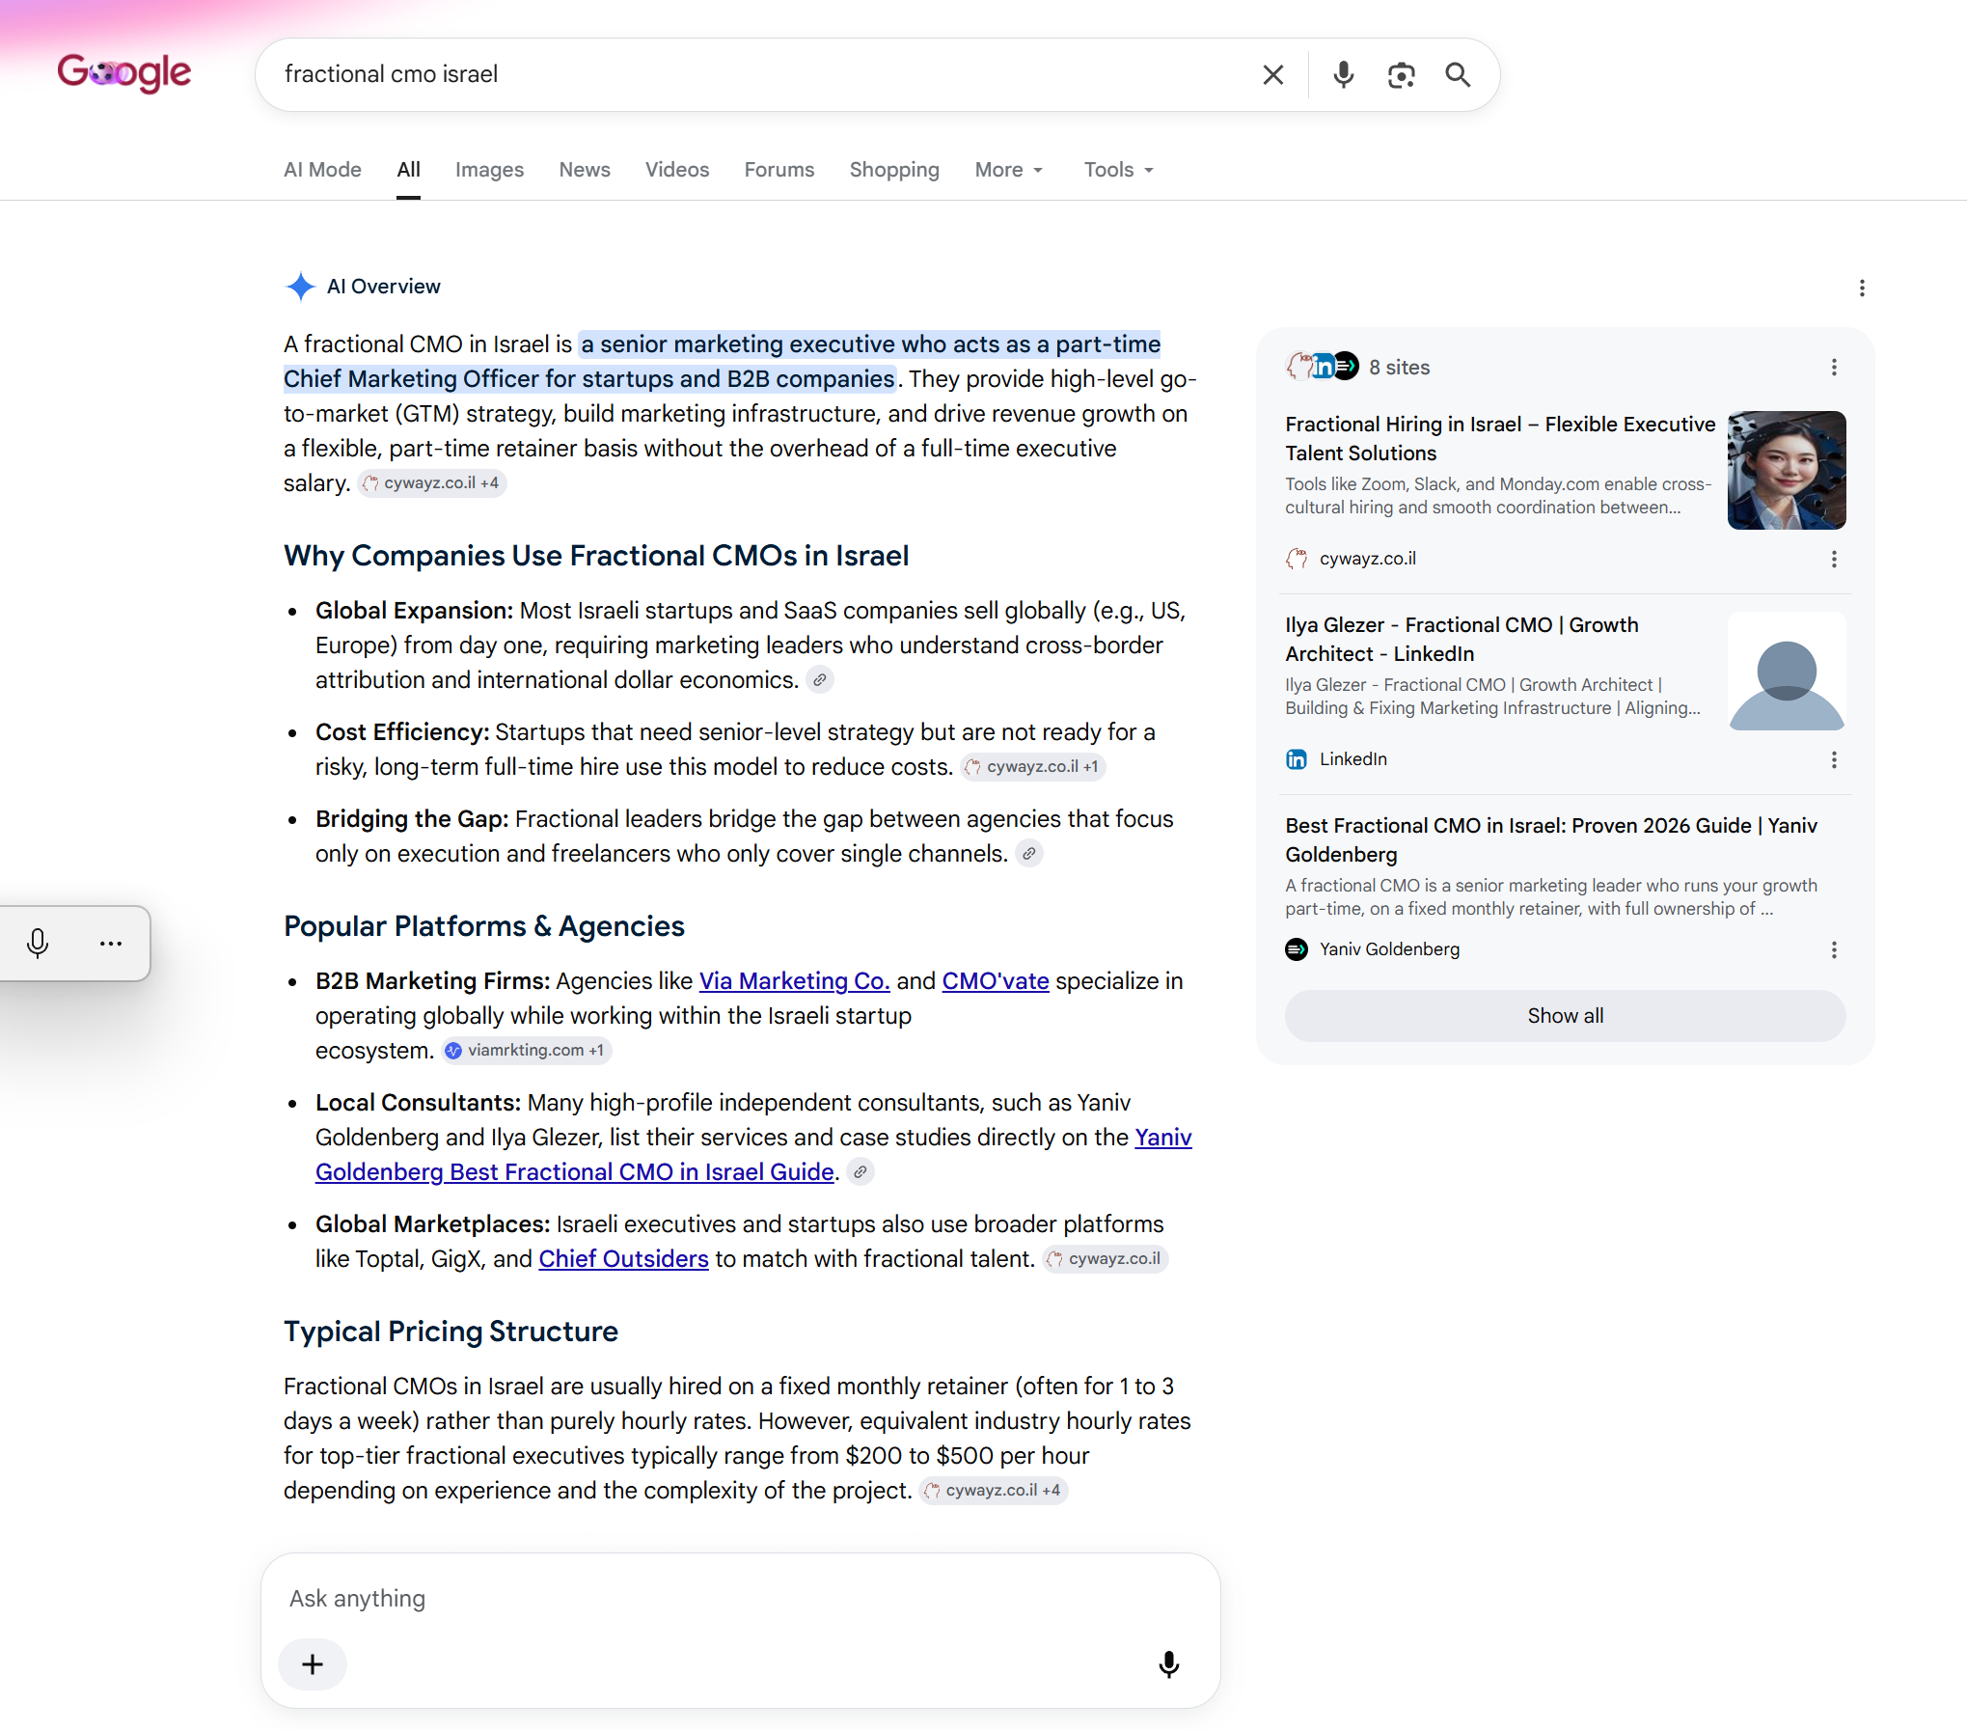Click microphone in Ask anything box
Screen dimensions: 1967x1730
pos(1168,1663)
